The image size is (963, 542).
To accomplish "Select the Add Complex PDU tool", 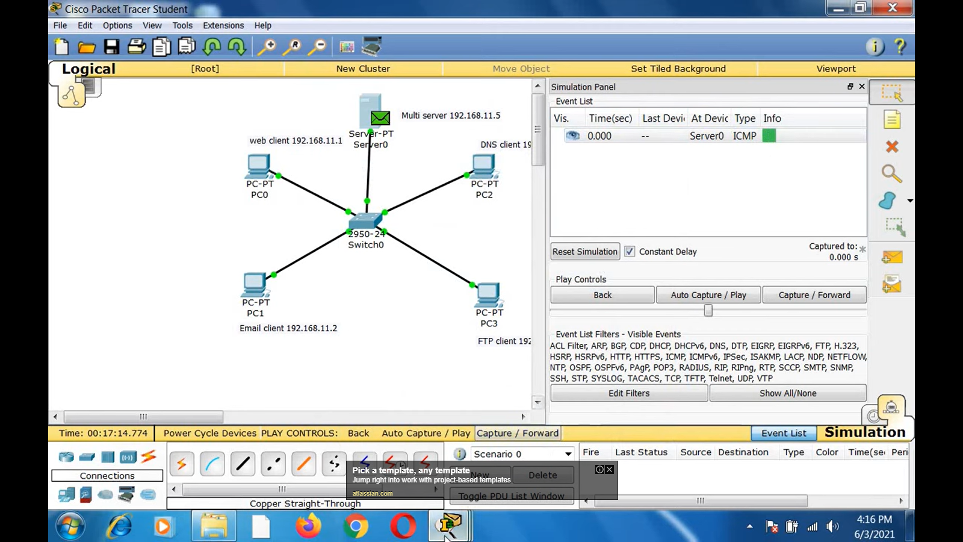I will (892, 283).
